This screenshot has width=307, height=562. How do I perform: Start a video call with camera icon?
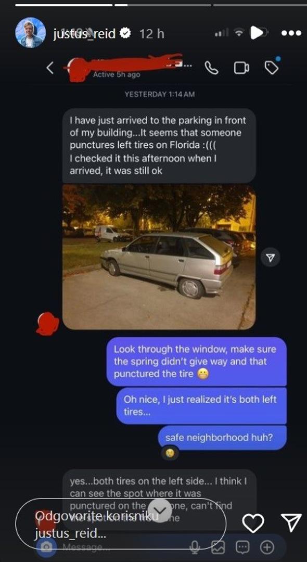pos(241,68)
